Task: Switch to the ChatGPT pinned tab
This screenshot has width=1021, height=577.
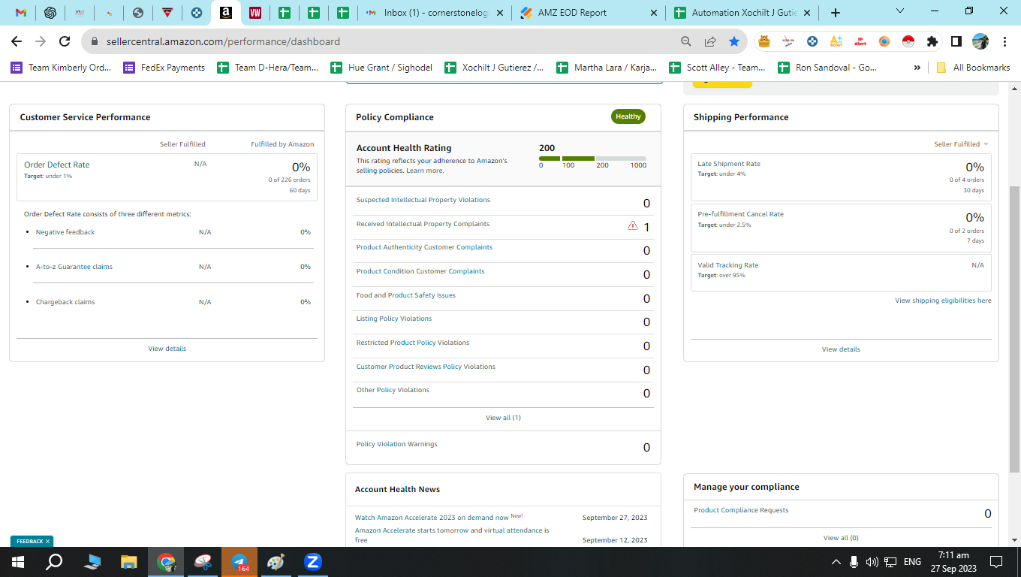Action: [50, 13]
